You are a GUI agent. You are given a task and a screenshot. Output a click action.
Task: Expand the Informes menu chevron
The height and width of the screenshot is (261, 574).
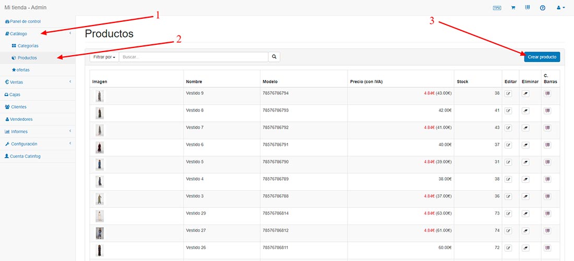click(70, 131)
